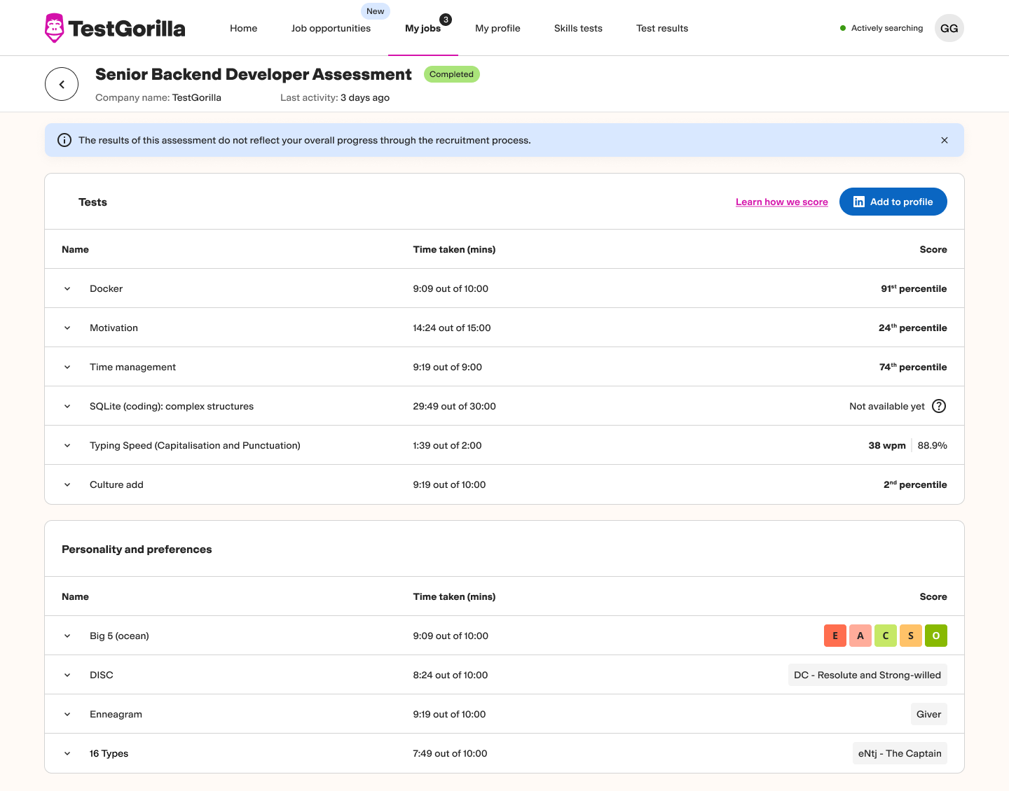Click the 91st percentile score
1009x791 pixels.
[x=914, y=288]
